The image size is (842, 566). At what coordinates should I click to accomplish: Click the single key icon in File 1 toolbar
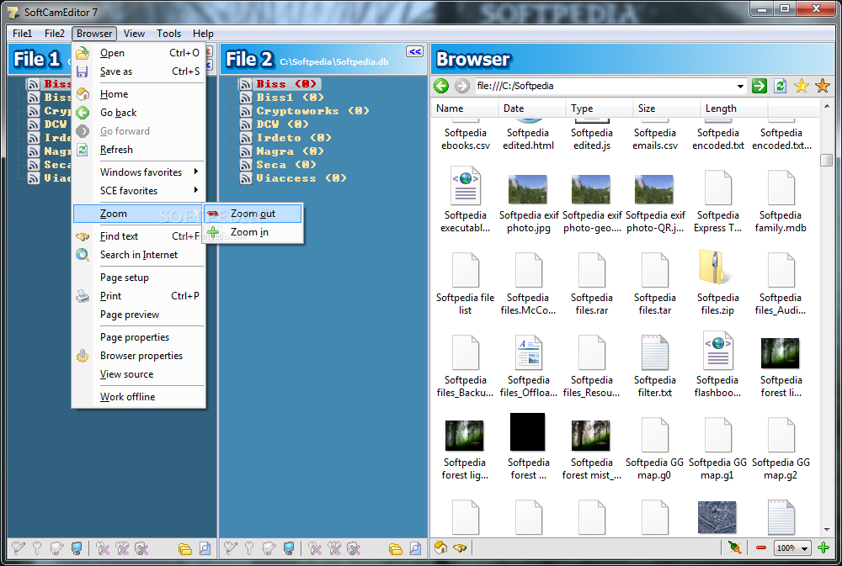[x=37, y=547]
